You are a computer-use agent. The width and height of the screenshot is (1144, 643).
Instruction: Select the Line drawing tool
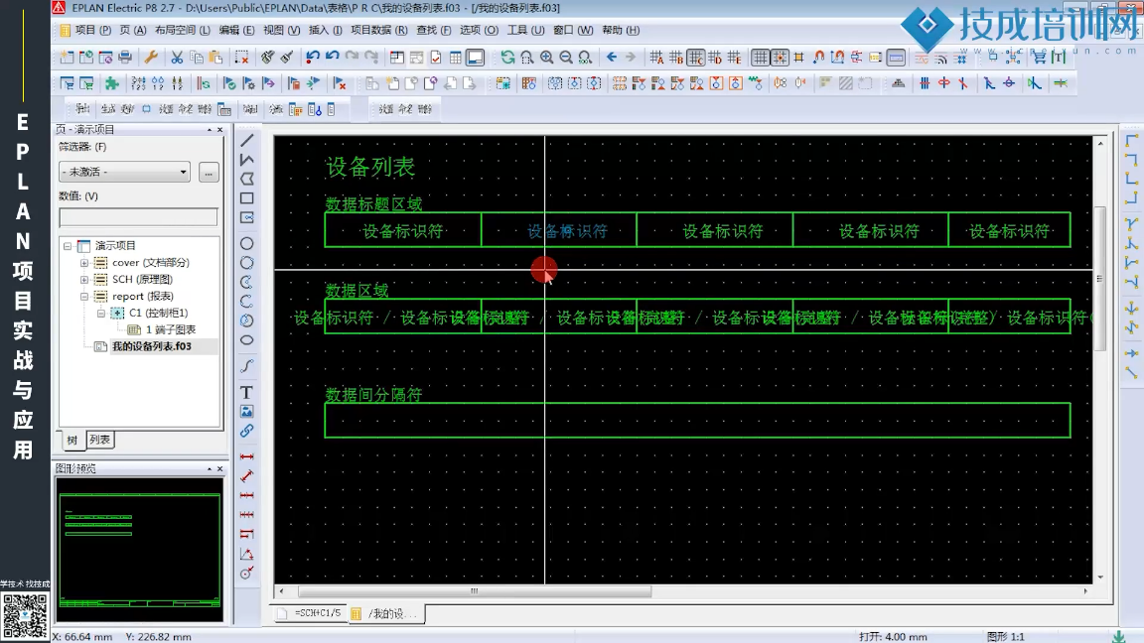(246, 140)
